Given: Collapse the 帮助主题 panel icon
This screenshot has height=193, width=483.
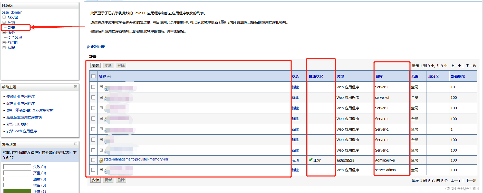Looking at the screenshot, I should 76,87.
